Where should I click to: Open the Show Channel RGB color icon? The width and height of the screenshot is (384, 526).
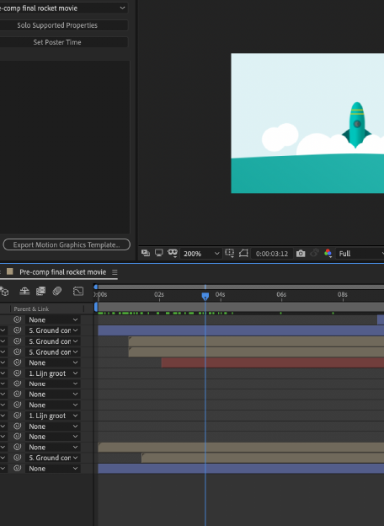pyautogui.click(x=328, y=253)
